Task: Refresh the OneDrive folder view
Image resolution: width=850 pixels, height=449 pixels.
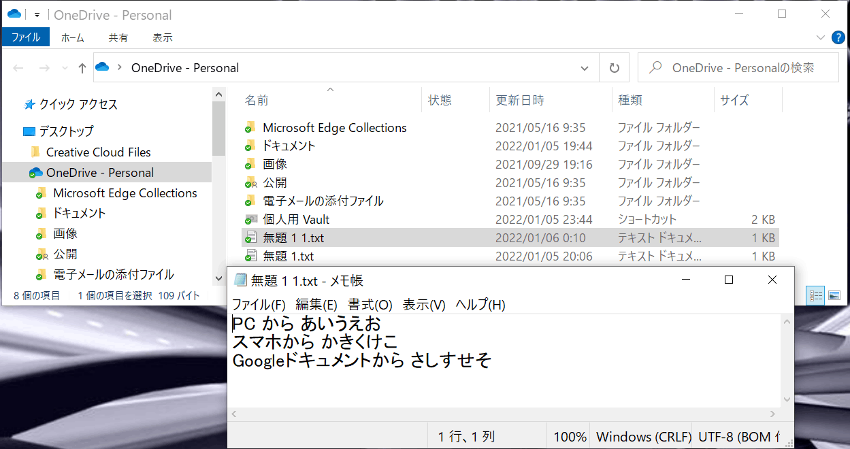Action: coord(615,68)
